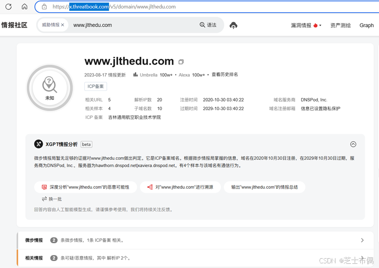Viewport: 379px width, 268px height.
Task: Select the Umbrella 100w+ ranking text
Action: [156, 75]
